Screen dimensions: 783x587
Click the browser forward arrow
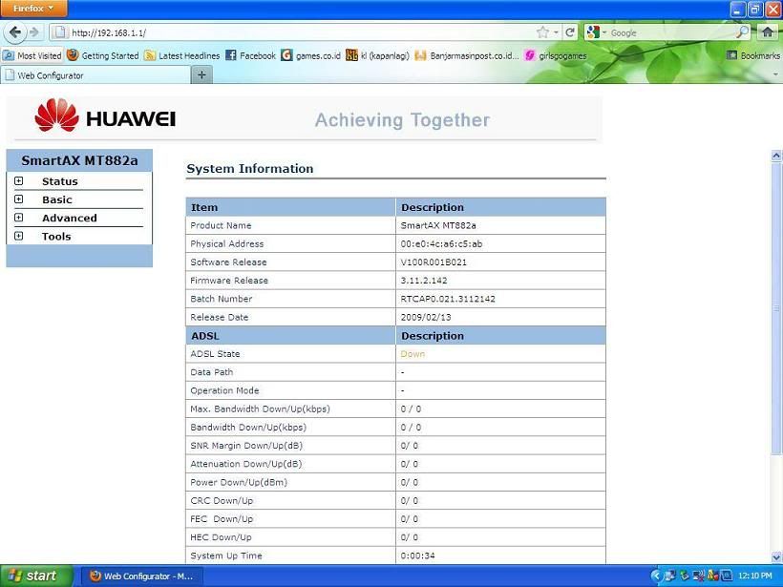coord(34,32)
